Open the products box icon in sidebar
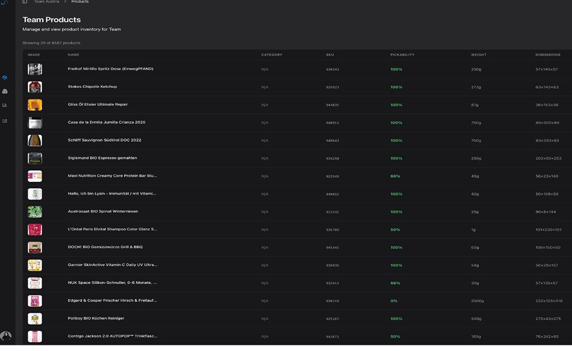The width and height of the screenshot is (572, 351). [x=5, y=77]
